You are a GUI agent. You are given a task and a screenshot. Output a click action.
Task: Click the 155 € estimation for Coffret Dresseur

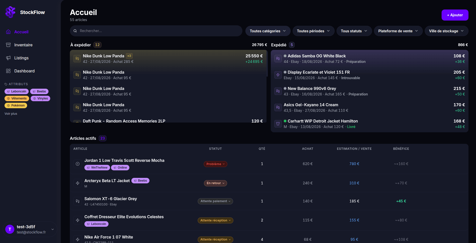(354, 220)
